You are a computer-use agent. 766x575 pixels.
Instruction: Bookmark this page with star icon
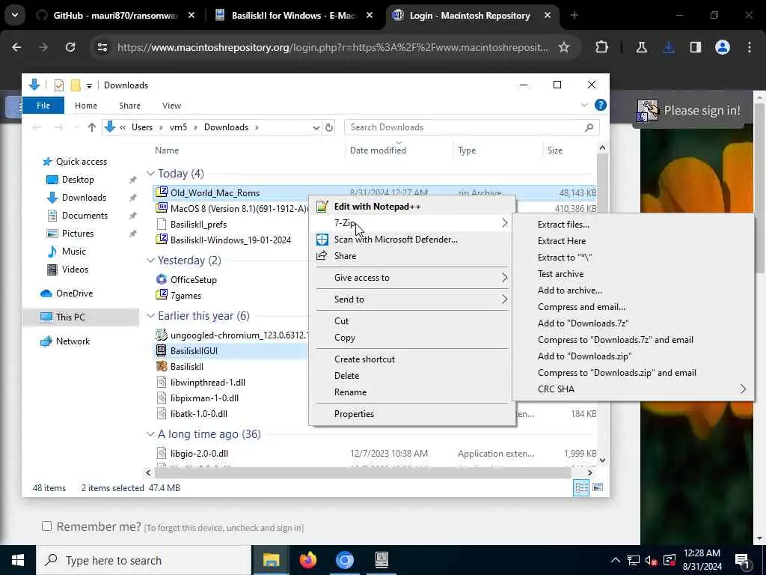tap(564, 47)
